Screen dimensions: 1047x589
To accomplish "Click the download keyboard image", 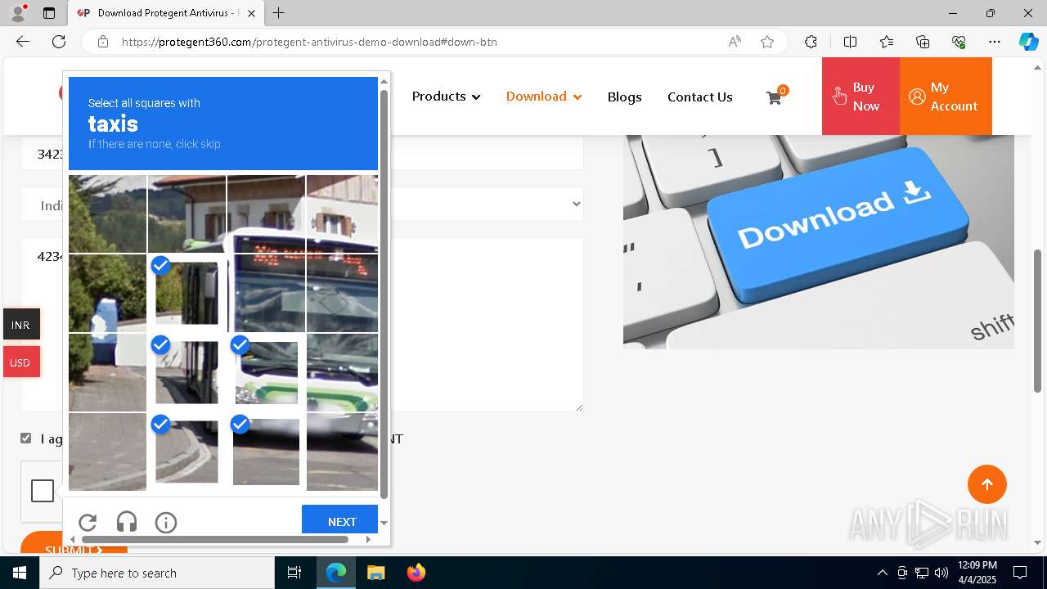I will coord(818,242).
